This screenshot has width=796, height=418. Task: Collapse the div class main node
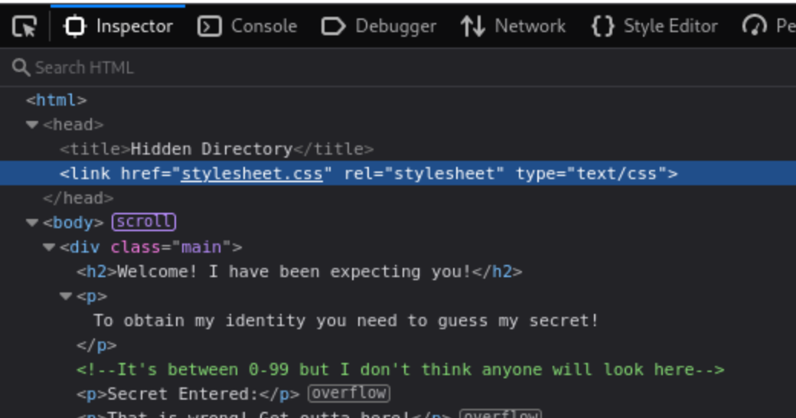coord(49,247)
